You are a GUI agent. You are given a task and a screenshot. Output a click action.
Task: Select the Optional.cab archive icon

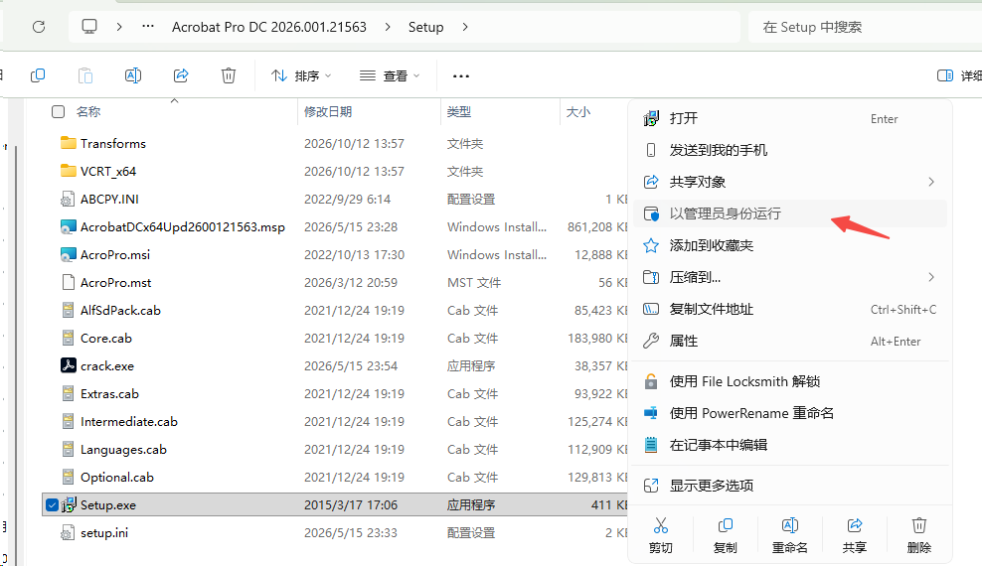point(68,478)
